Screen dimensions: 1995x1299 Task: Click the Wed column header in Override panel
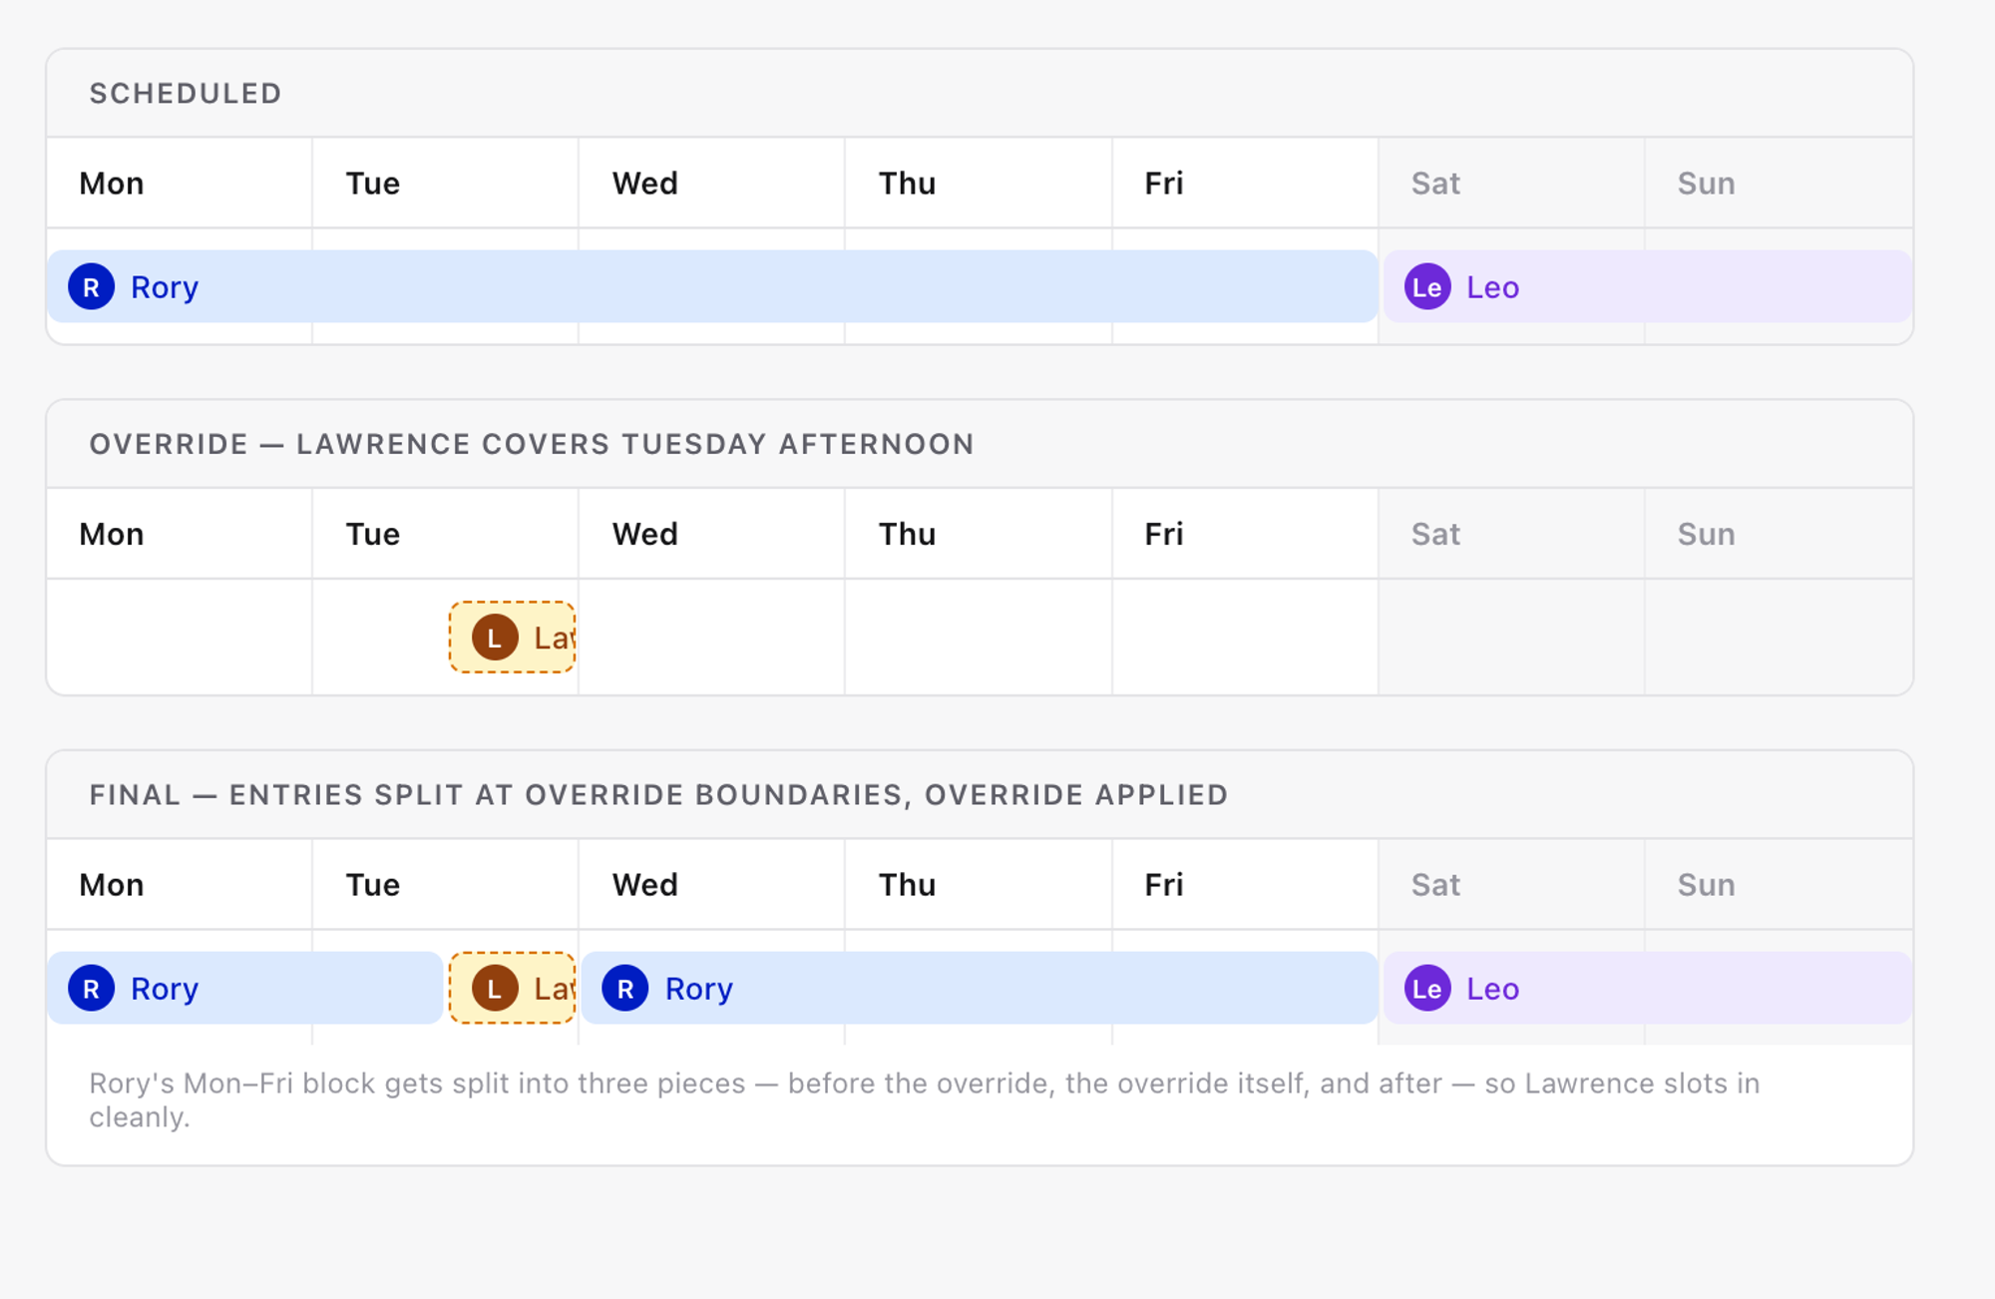[644, 535]
